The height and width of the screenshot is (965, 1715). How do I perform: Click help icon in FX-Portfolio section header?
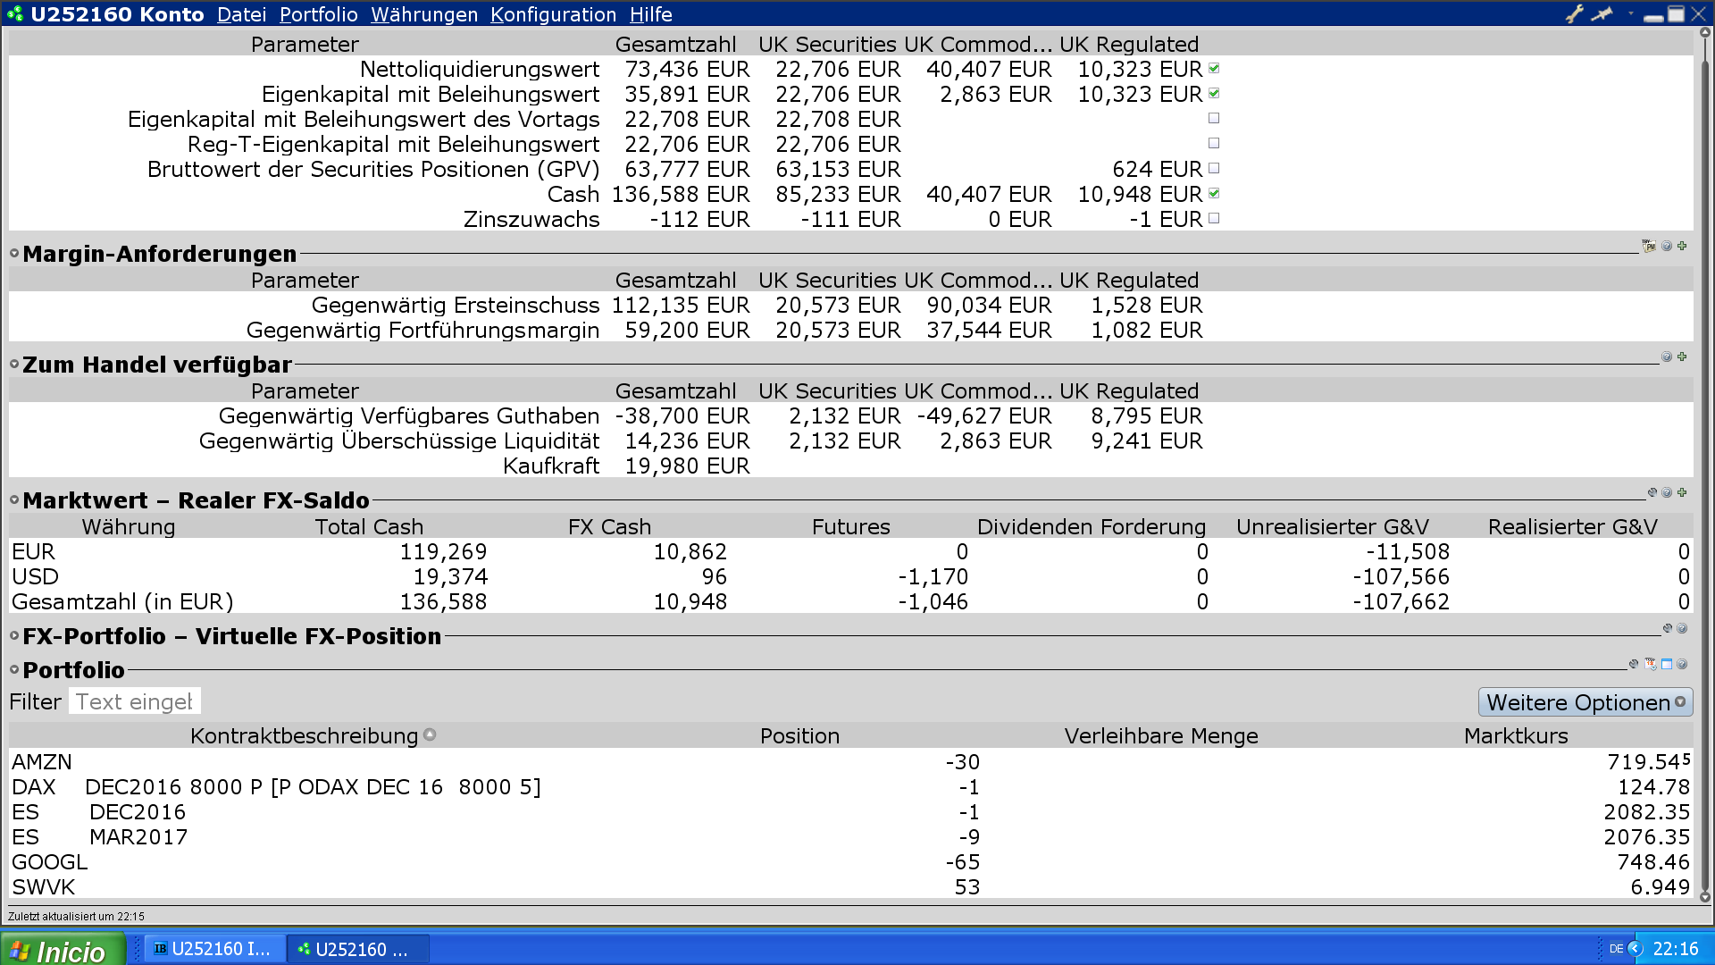click(x=1683, y=628)
